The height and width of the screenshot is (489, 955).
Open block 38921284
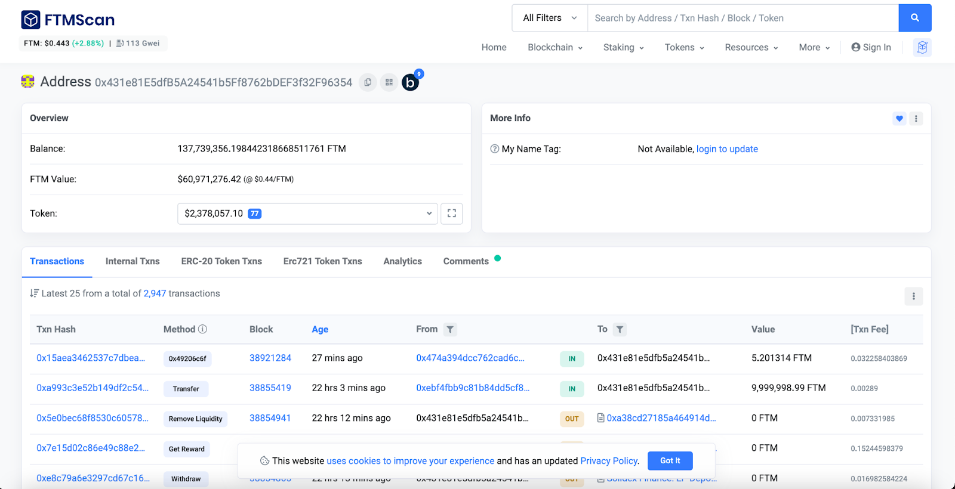tap(270, 358)
